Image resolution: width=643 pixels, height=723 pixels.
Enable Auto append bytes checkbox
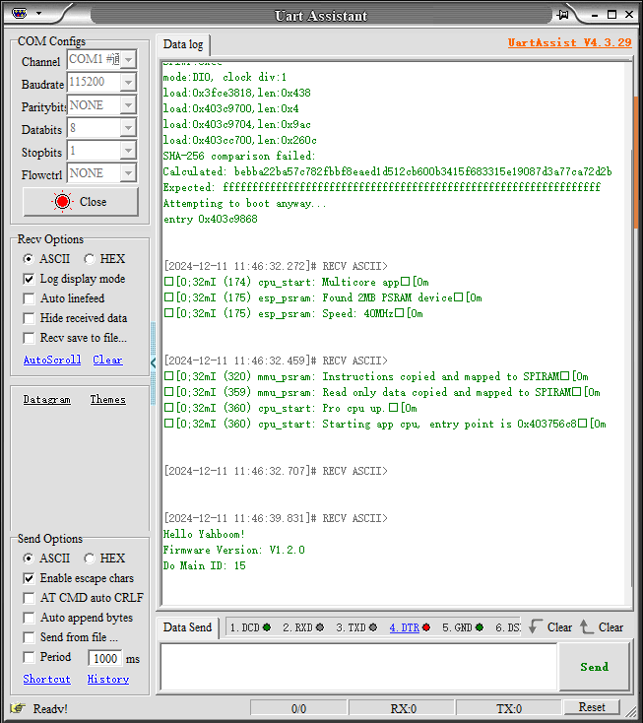(29, 618)
